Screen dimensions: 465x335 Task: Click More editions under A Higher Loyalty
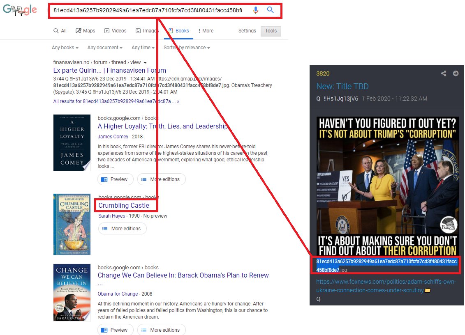coord(161,179)
